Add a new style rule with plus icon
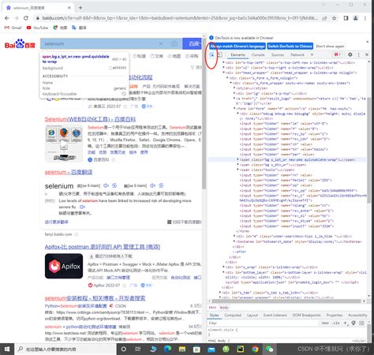Image resolution: width=374 pixels, height=355 pixels. 346,323
